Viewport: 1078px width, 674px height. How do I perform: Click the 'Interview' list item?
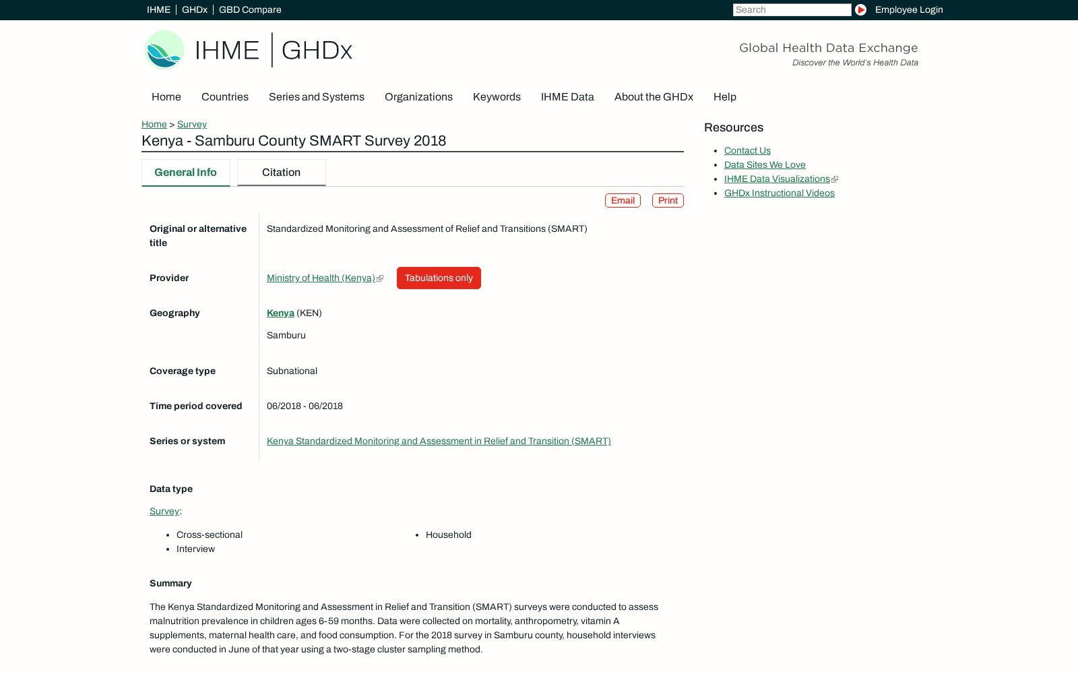tap(195, 549)
